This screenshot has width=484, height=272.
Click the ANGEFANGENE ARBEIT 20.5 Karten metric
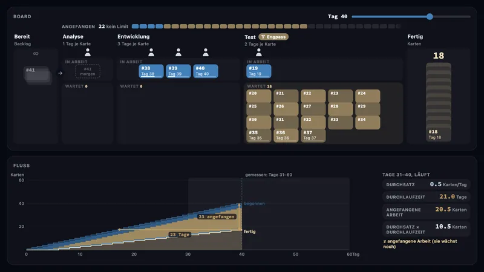pyautogui.click(x=427, y=212)
